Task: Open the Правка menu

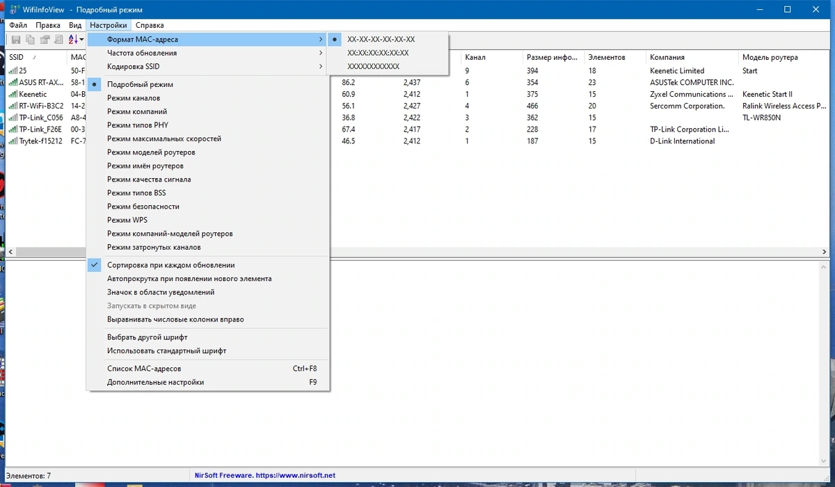Action: point(48,25)
